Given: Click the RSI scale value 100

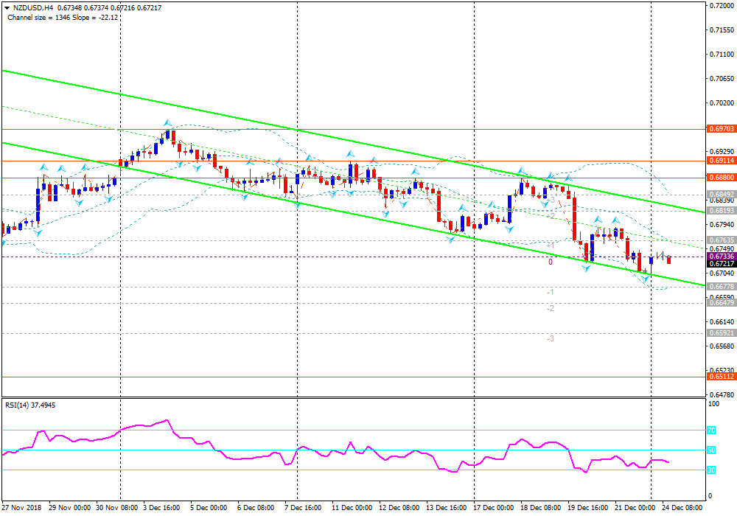Looking at the screenshot, I should coord(713,404).
